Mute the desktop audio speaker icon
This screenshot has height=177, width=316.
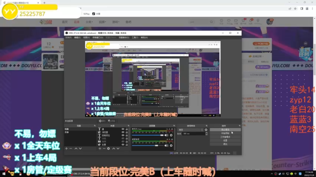click(166, 146)
